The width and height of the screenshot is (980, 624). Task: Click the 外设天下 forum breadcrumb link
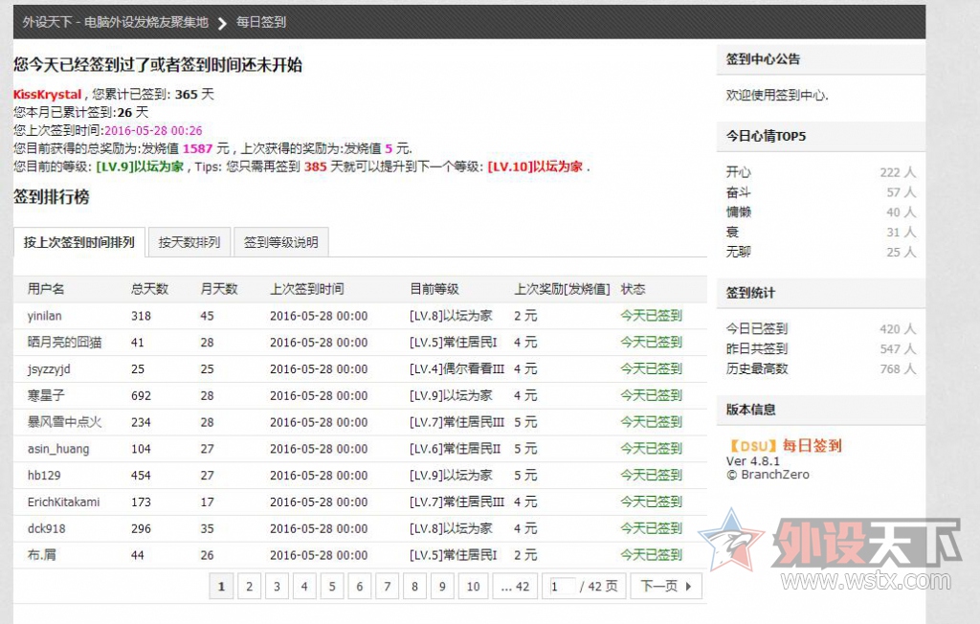(115, 22)
